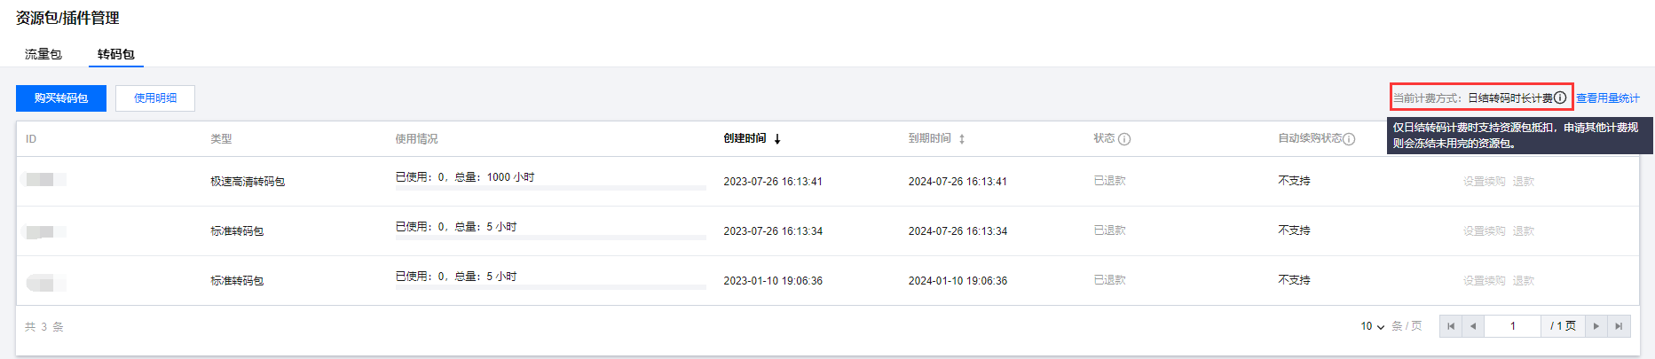Click the info icon next to 自动续购状态 header
The width and height of the screenshot is (1655, 359).
click(x=1349, y=139)
